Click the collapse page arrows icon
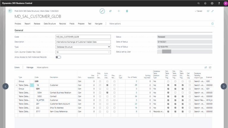228x128 pixels. [213, 11]
